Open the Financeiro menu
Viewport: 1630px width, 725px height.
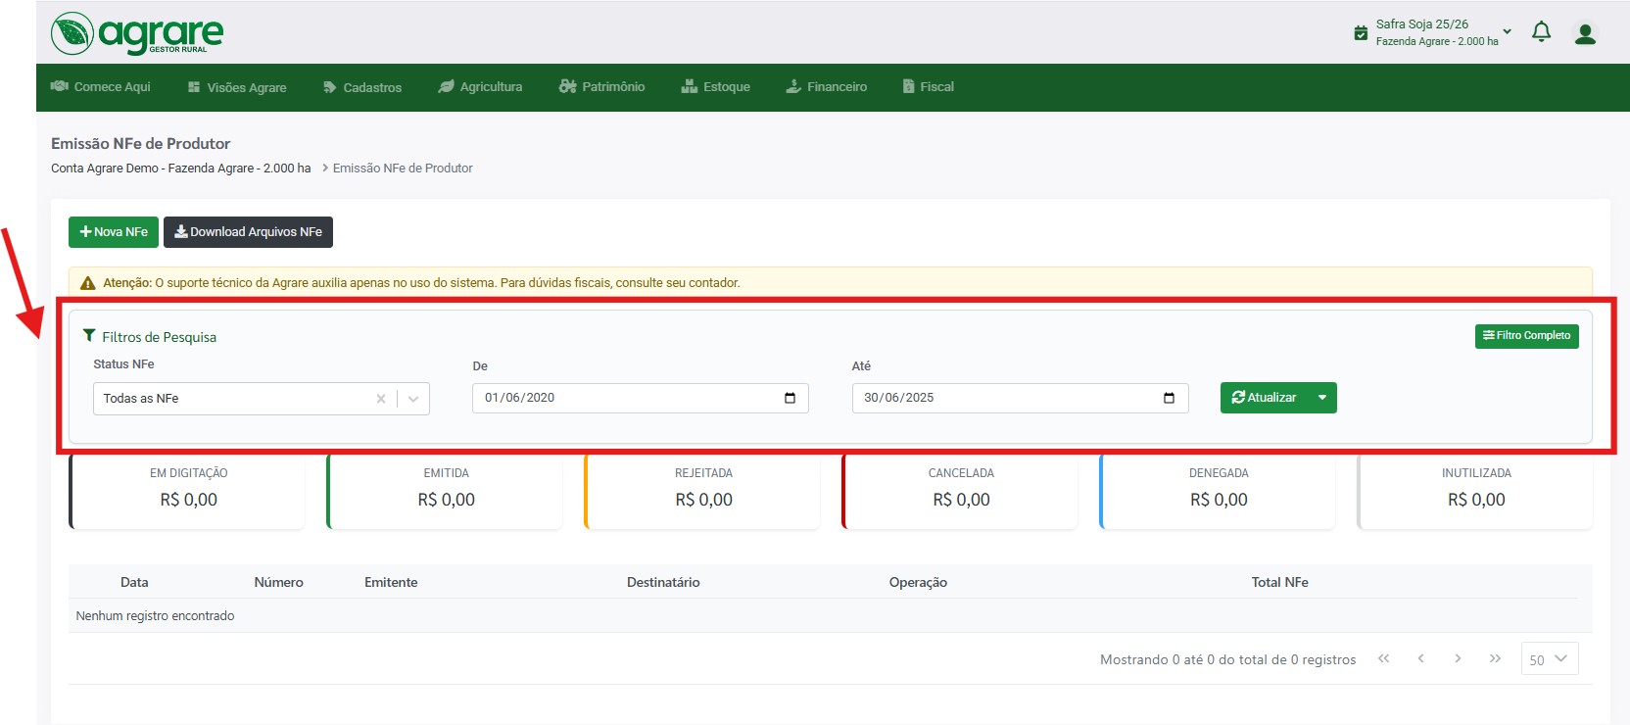pyautogui.click(x=826, y=87)
